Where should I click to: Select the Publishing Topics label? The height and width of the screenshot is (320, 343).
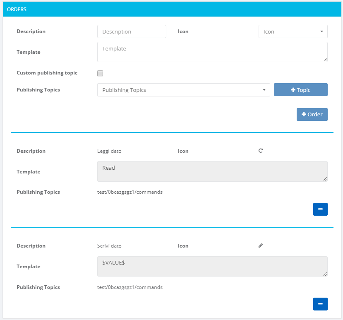[x=38, y=90]
